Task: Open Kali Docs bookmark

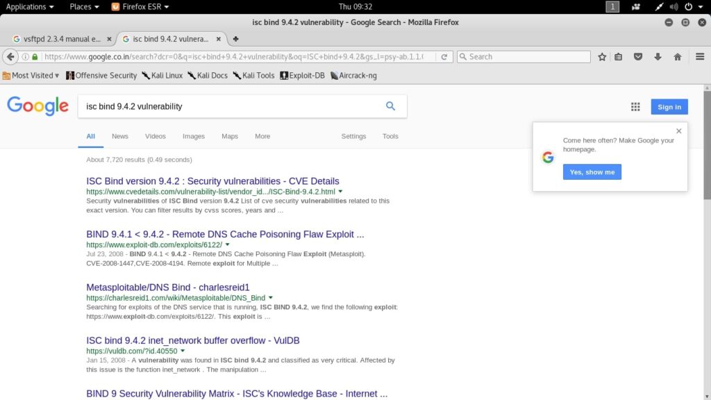Action: pos(208,76)
